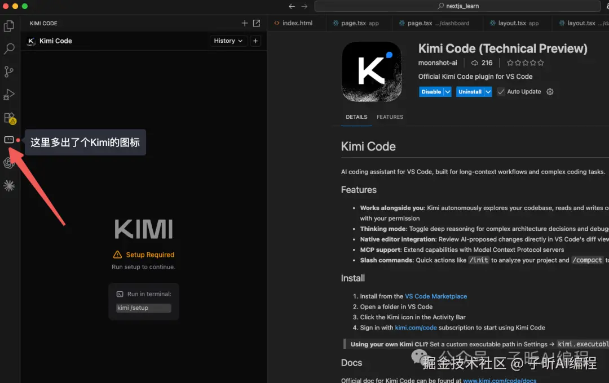Viewport: 609px width, 383px height.
Task: Click the /init slash command code
Action: click(479, 260)
